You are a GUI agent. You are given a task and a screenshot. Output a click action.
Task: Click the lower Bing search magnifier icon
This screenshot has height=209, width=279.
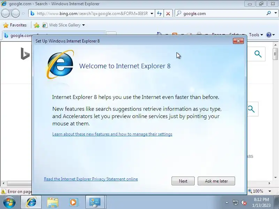pos(251,109)
